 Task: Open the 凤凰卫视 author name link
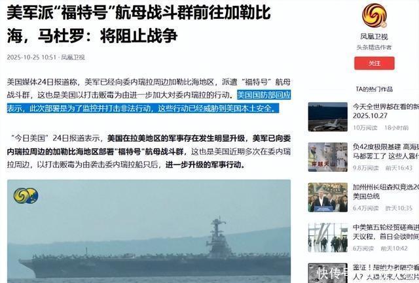click(x=374, y=37)
